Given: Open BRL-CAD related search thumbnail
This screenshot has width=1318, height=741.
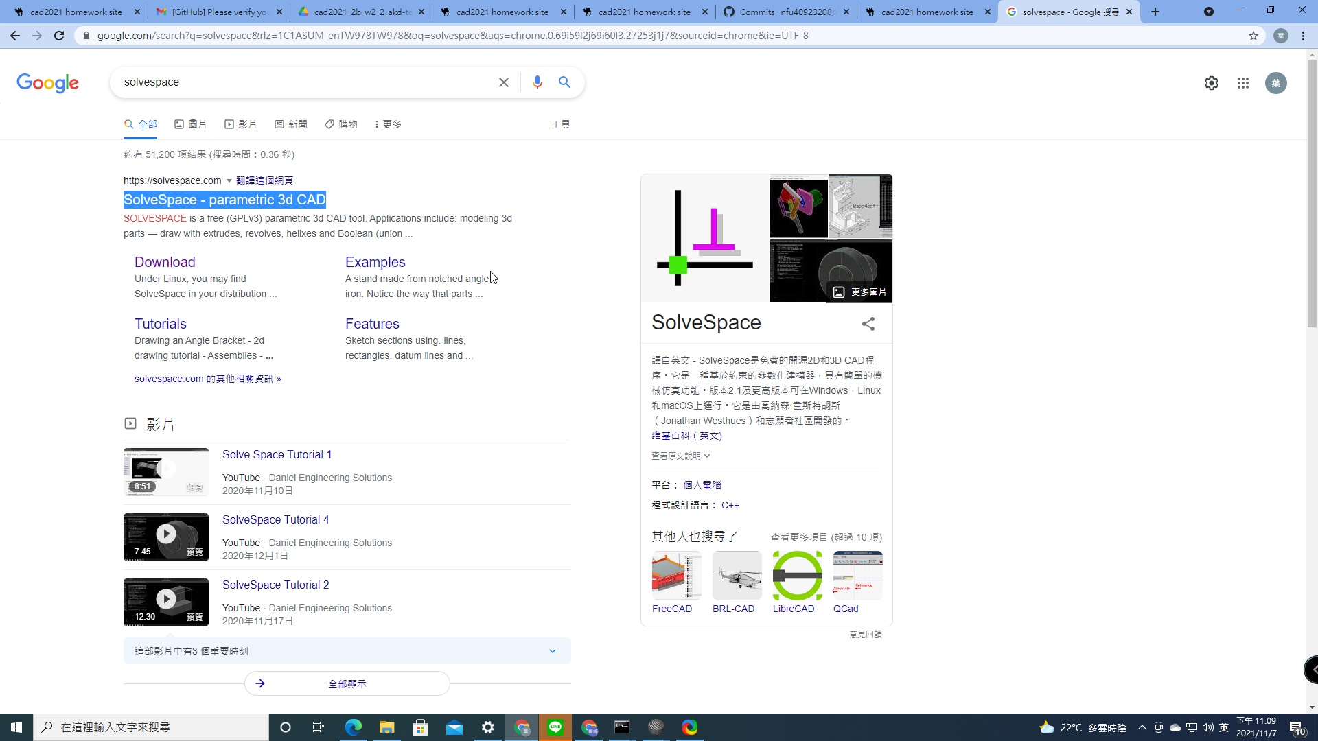Looking at the screenshot, I should (737, 576).
